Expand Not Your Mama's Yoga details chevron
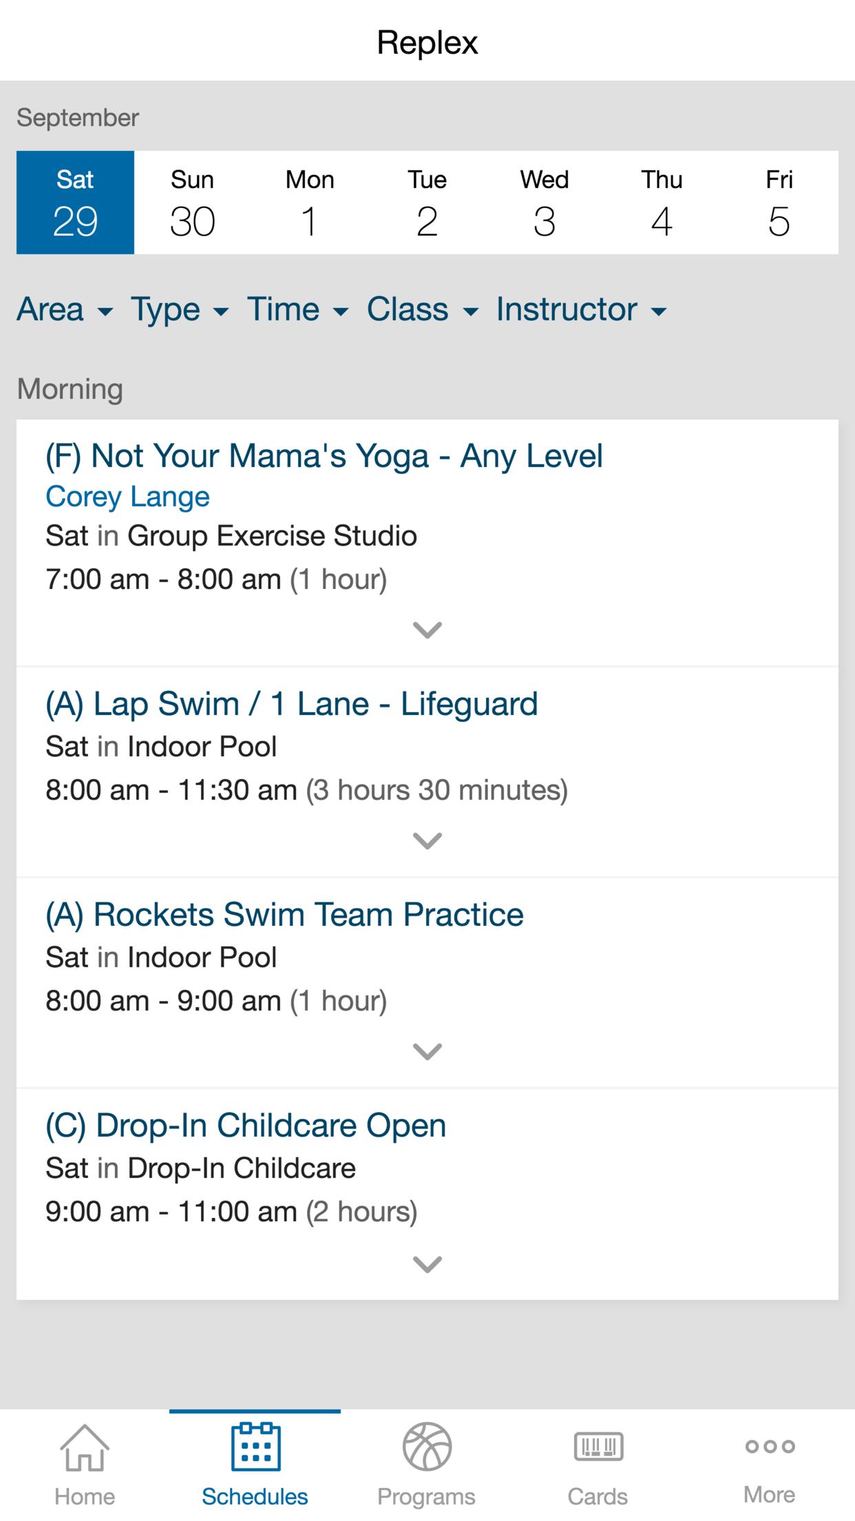855x1521 pixels. coord(427,630)
